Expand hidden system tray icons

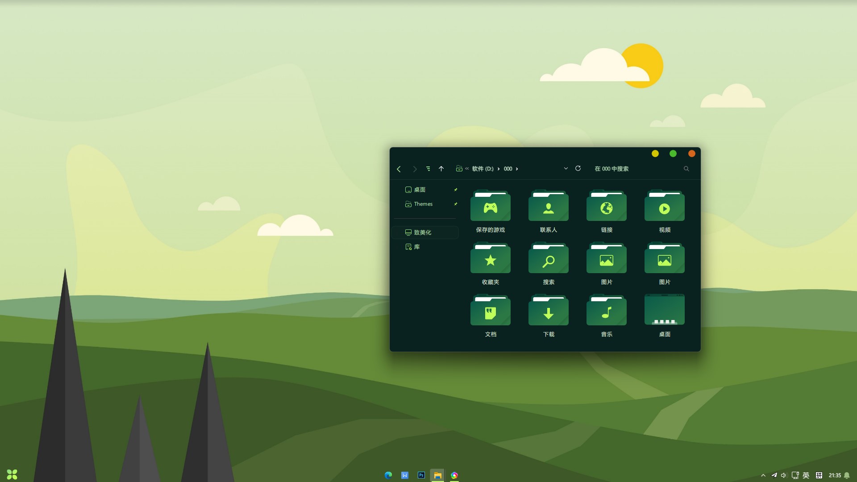point(764,475)
